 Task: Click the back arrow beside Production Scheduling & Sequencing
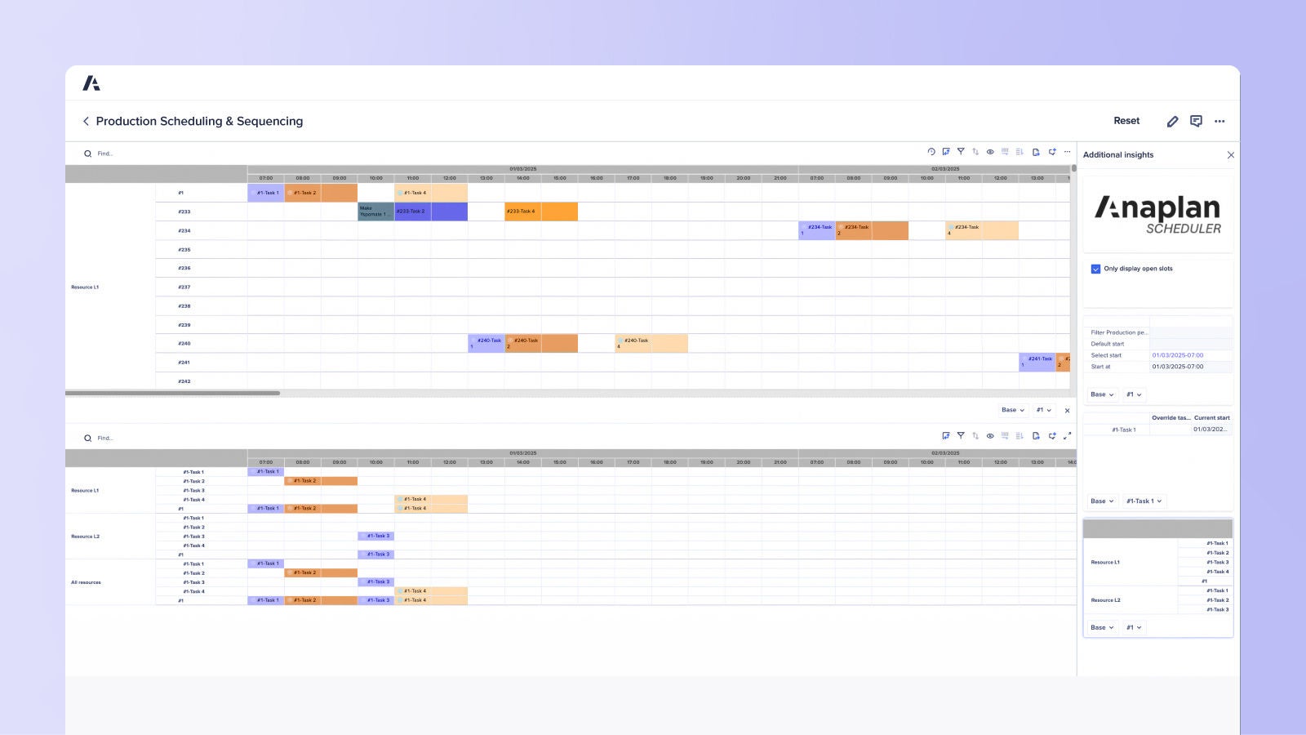click(x=87, y=121)
